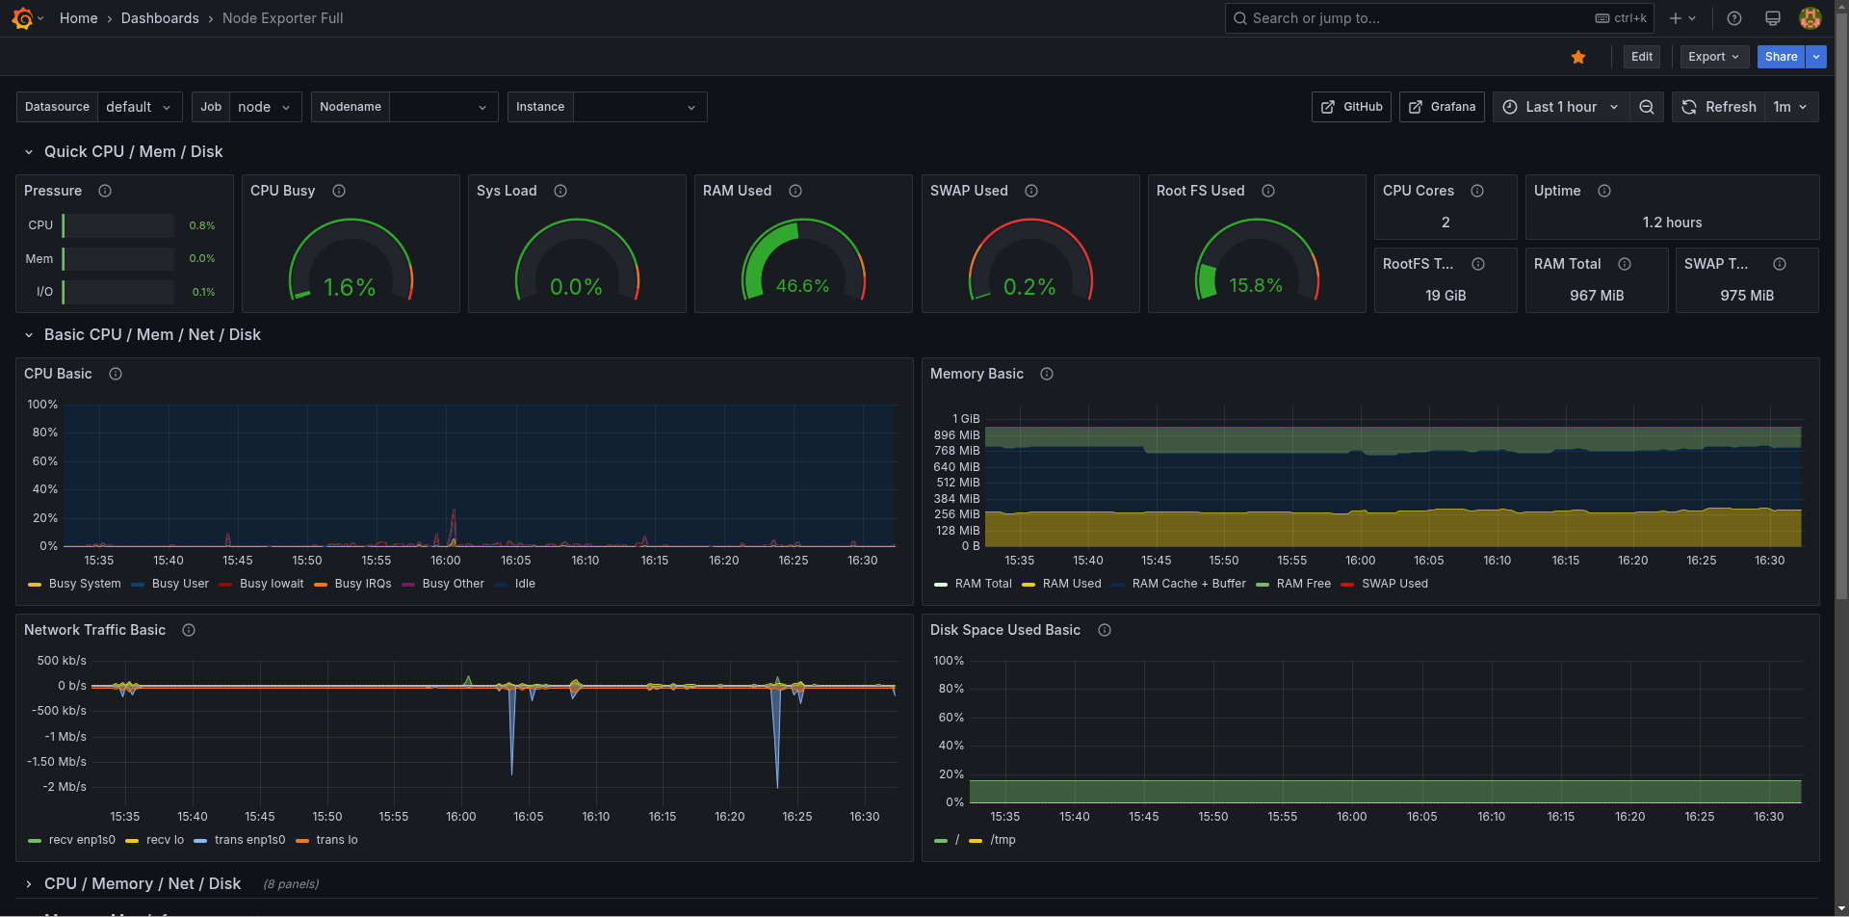This screenshot has width=1849, height=917.
Task: Open the news feed monitor icon
Action: tap(1772, 18)
